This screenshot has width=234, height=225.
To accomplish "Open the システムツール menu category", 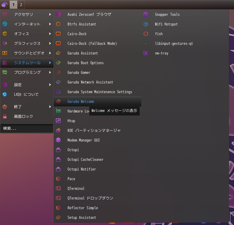I will [x=27, y=63].
